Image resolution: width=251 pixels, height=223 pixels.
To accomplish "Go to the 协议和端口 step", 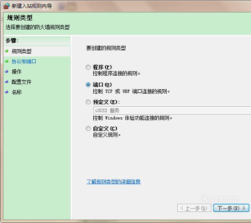I will pyautogui.click(x=24, y=62).
